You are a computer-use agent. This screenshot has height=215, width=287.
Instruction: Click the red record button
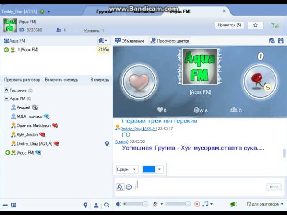pyautogui.click(x=197, y=204)
